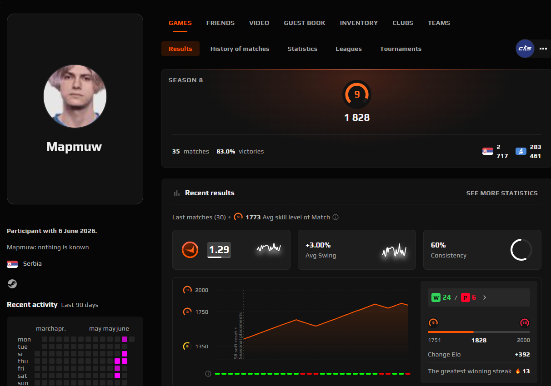Click the green W wins badge

(436, 297)
